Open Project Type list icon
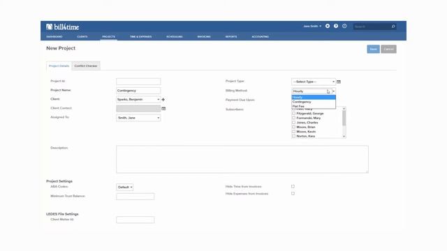The width and height of the screenshot is (447, 251). (339, 82)
